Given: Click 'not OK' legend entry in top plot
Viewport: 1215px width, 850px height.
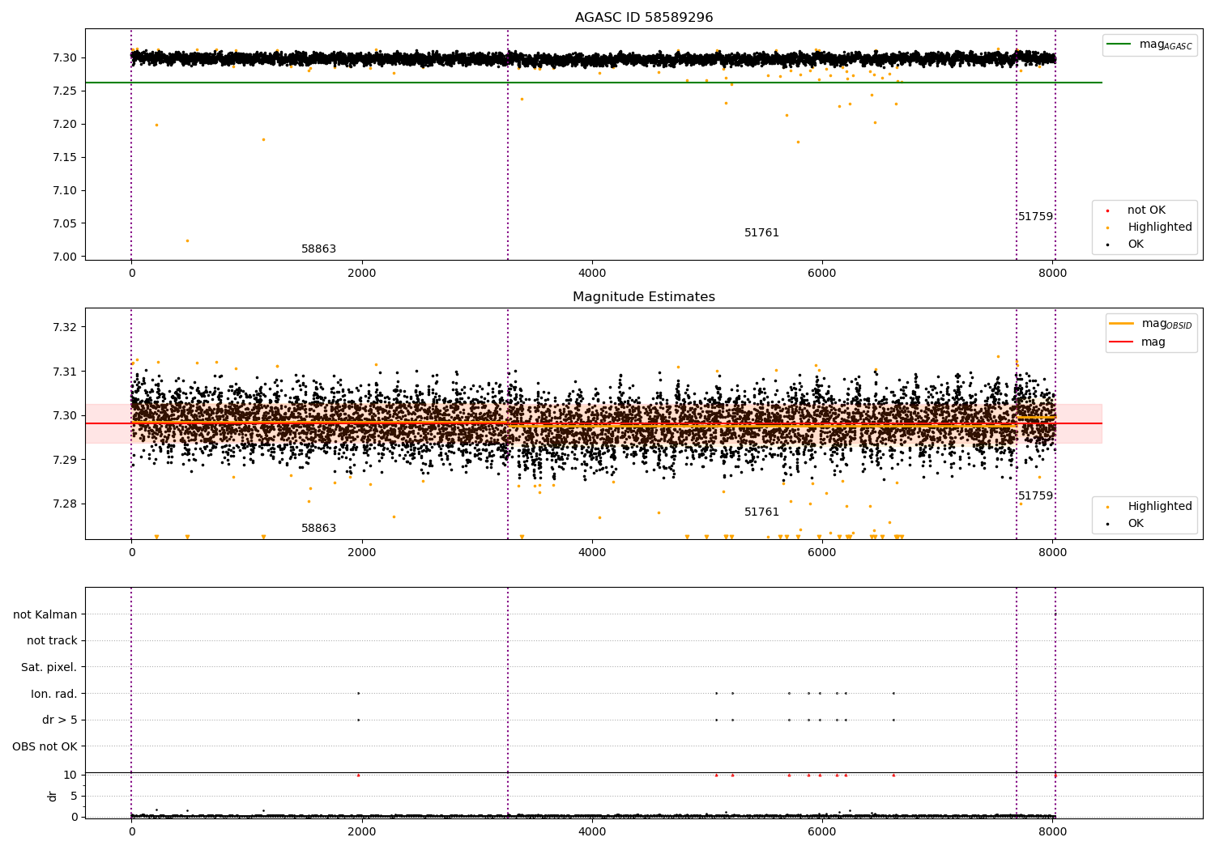Looking at the screenshot, I should pyautogui.click(x=1146, y=210).
